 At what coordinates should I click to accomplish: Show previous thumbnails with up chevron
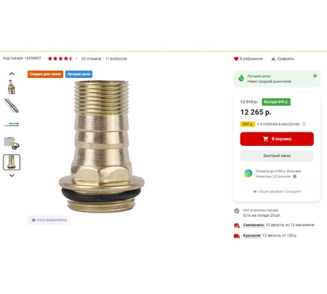click(11, 74)
